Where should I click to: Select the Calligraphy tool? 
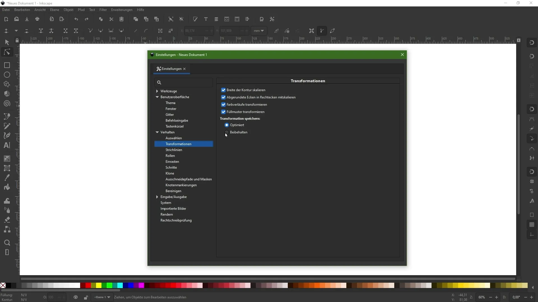click(7, 136)
